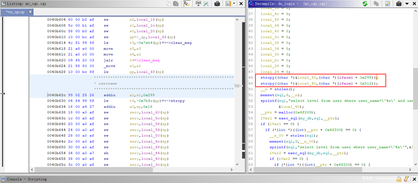This screenshot has width=418, height=183.
Task: Open the Diff view icon in Listing
Action: click(206, 4)
